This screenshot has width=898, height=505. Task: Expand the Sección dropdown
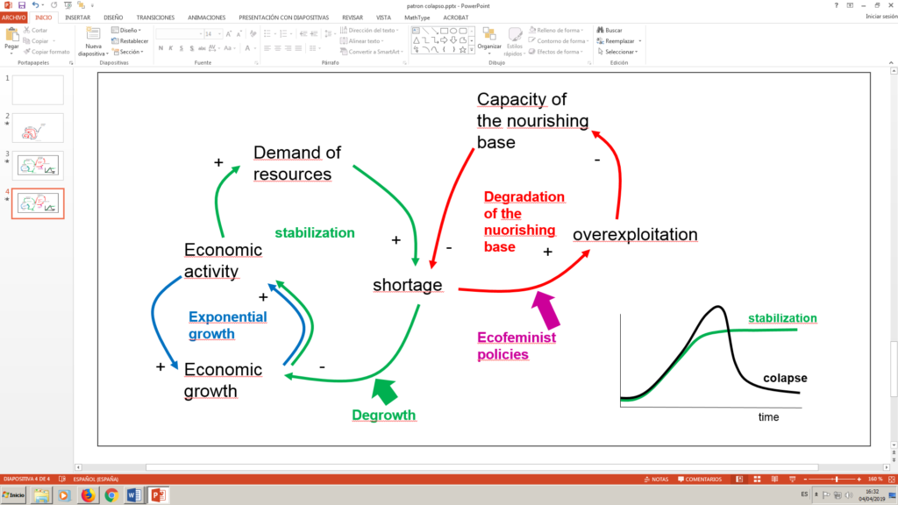click(x=131, y=52)
